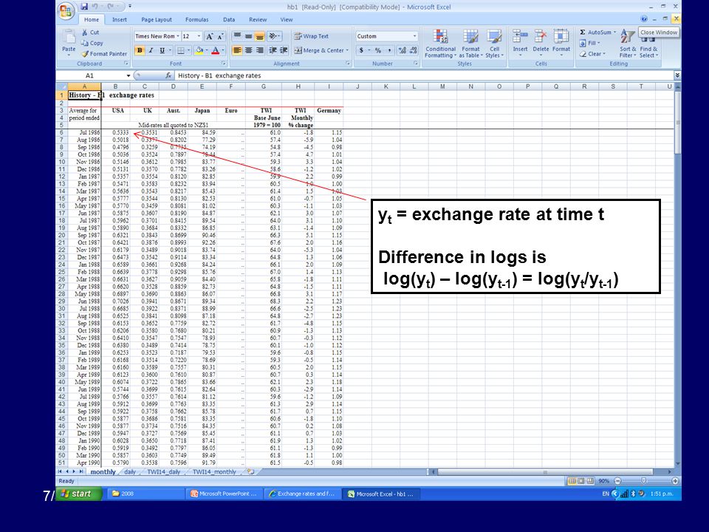This screenshot has height=532, width=709.
Task: Delete cells using Delete button
Action: click(541, 44)
